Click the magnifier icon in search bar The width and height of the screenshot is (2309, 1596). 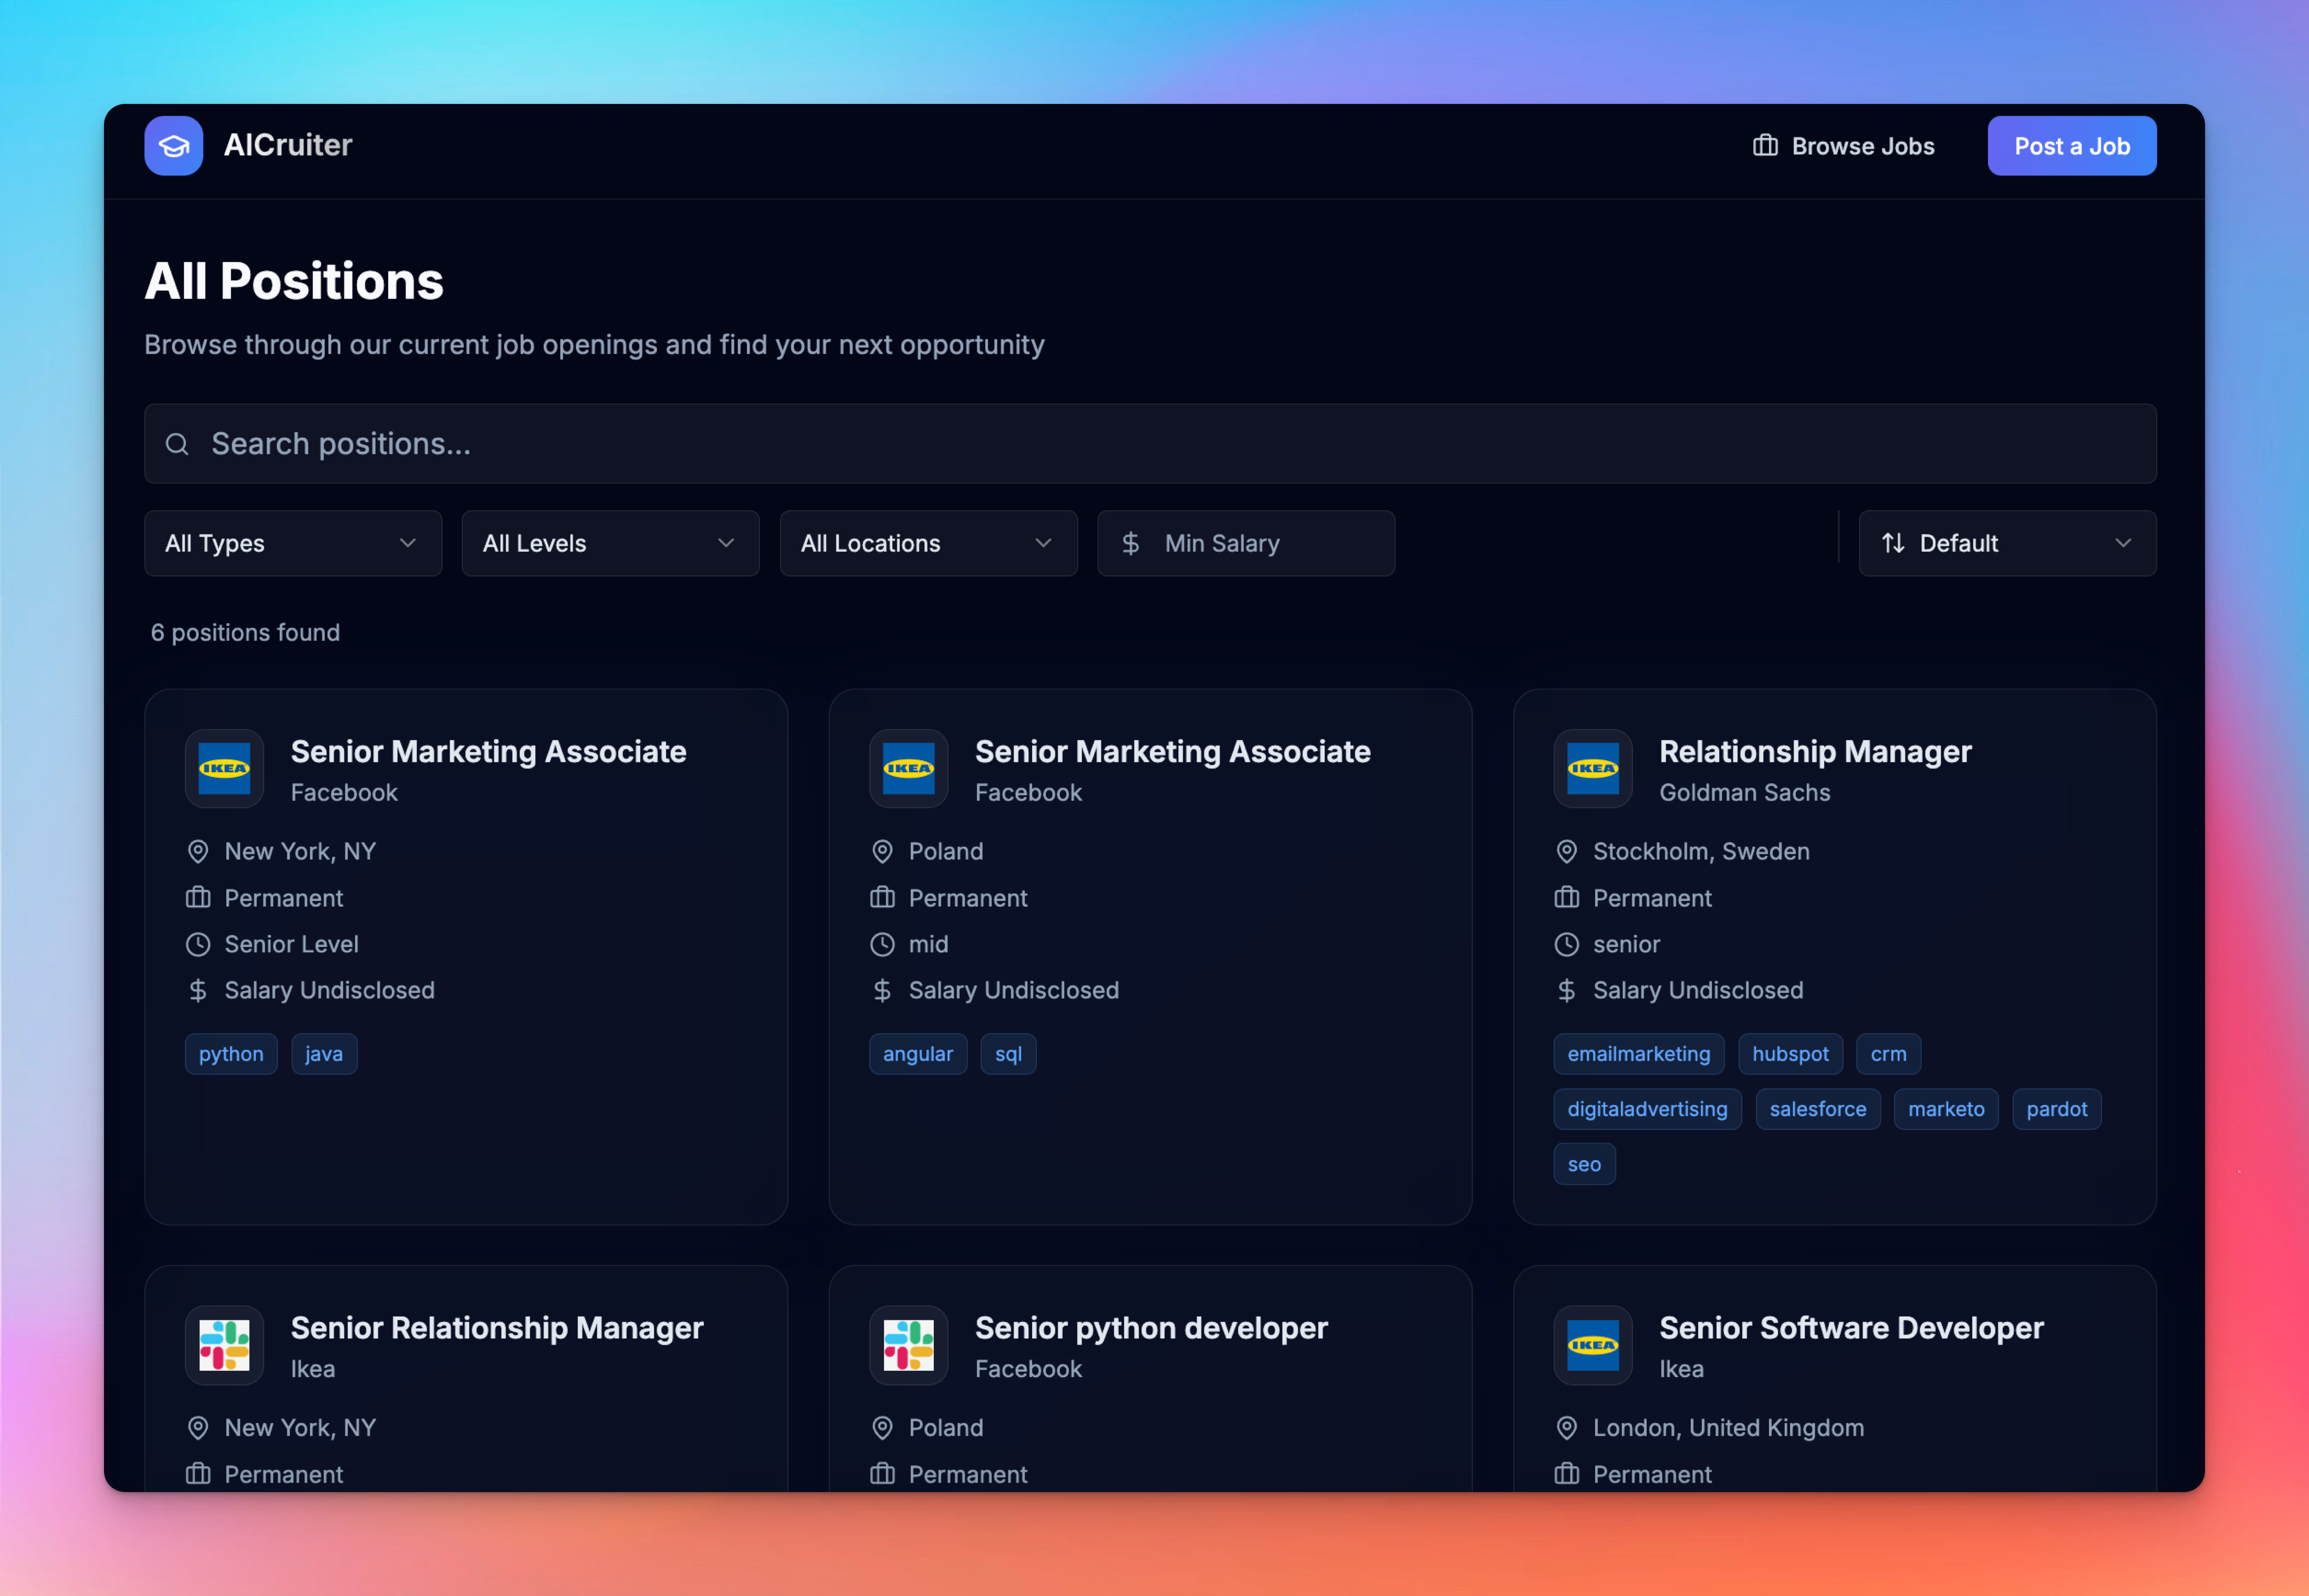177,444
